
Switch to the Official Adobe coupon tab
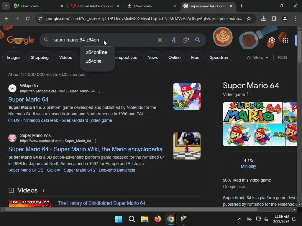(95, 6)
